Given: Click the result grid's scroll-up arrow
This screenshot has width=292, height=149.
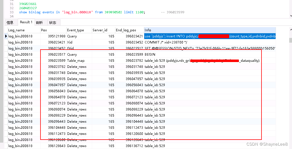Looking at the screenshot, I should pos(291,30).
